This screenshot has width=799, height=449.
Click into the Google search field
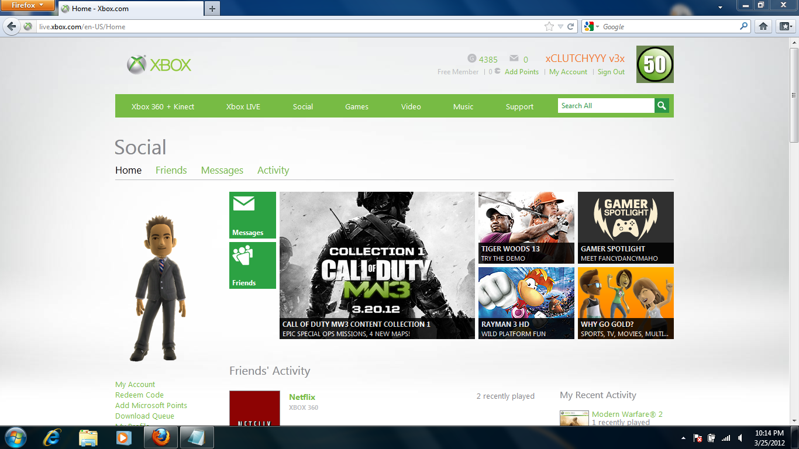670,26
